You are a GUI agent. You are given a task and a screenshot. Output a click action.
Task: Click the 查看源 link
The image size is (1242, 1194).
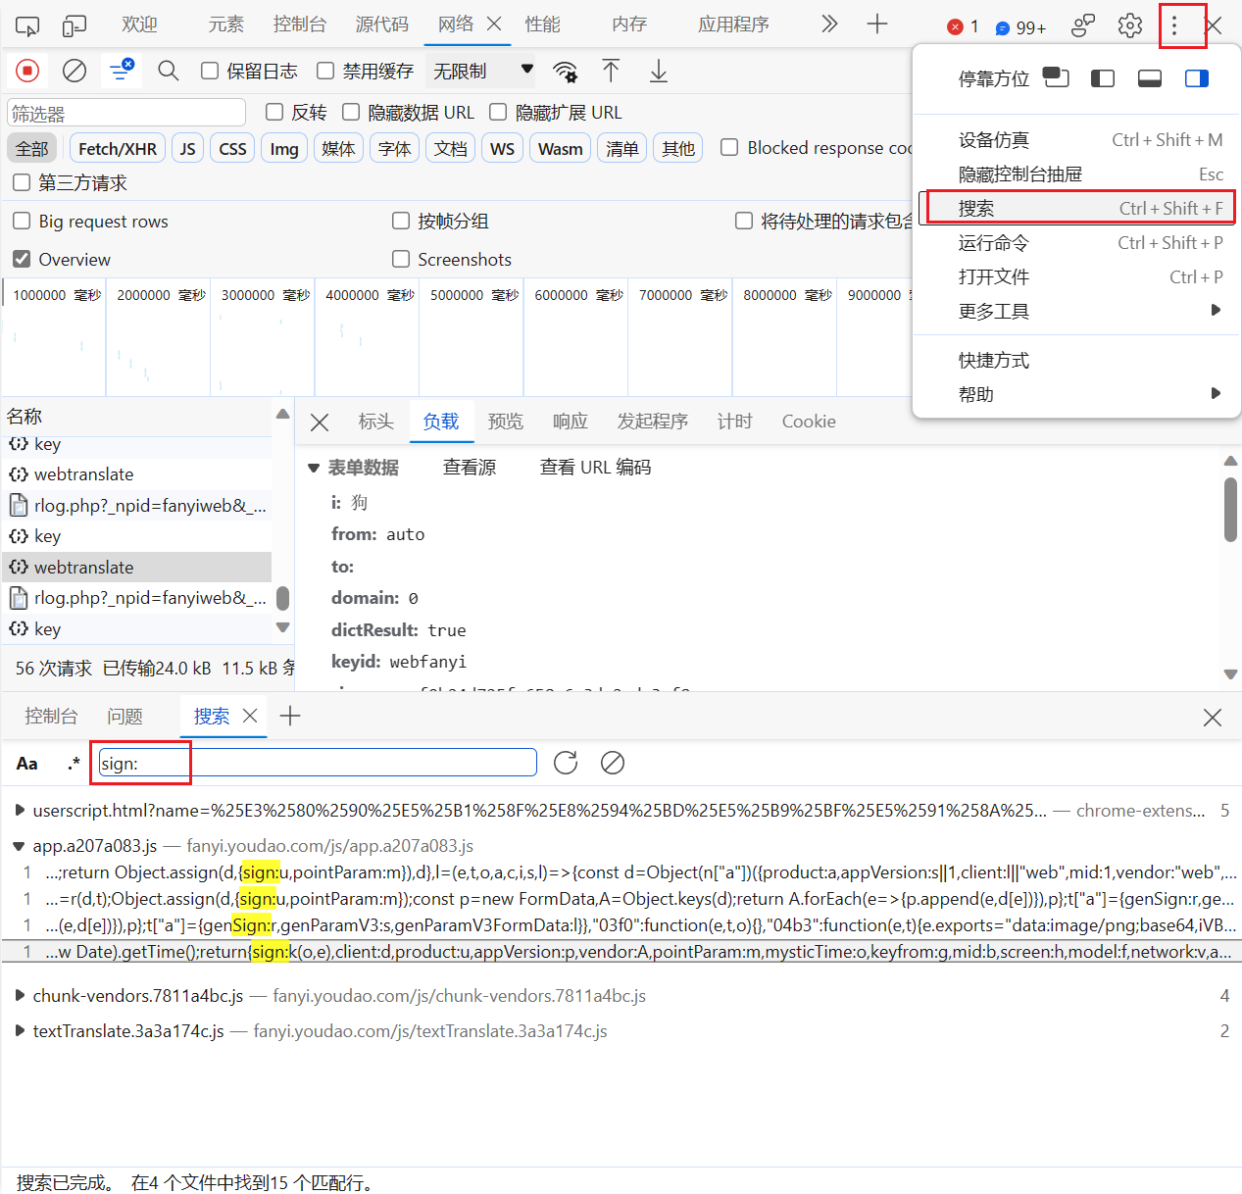pos(470,468)
